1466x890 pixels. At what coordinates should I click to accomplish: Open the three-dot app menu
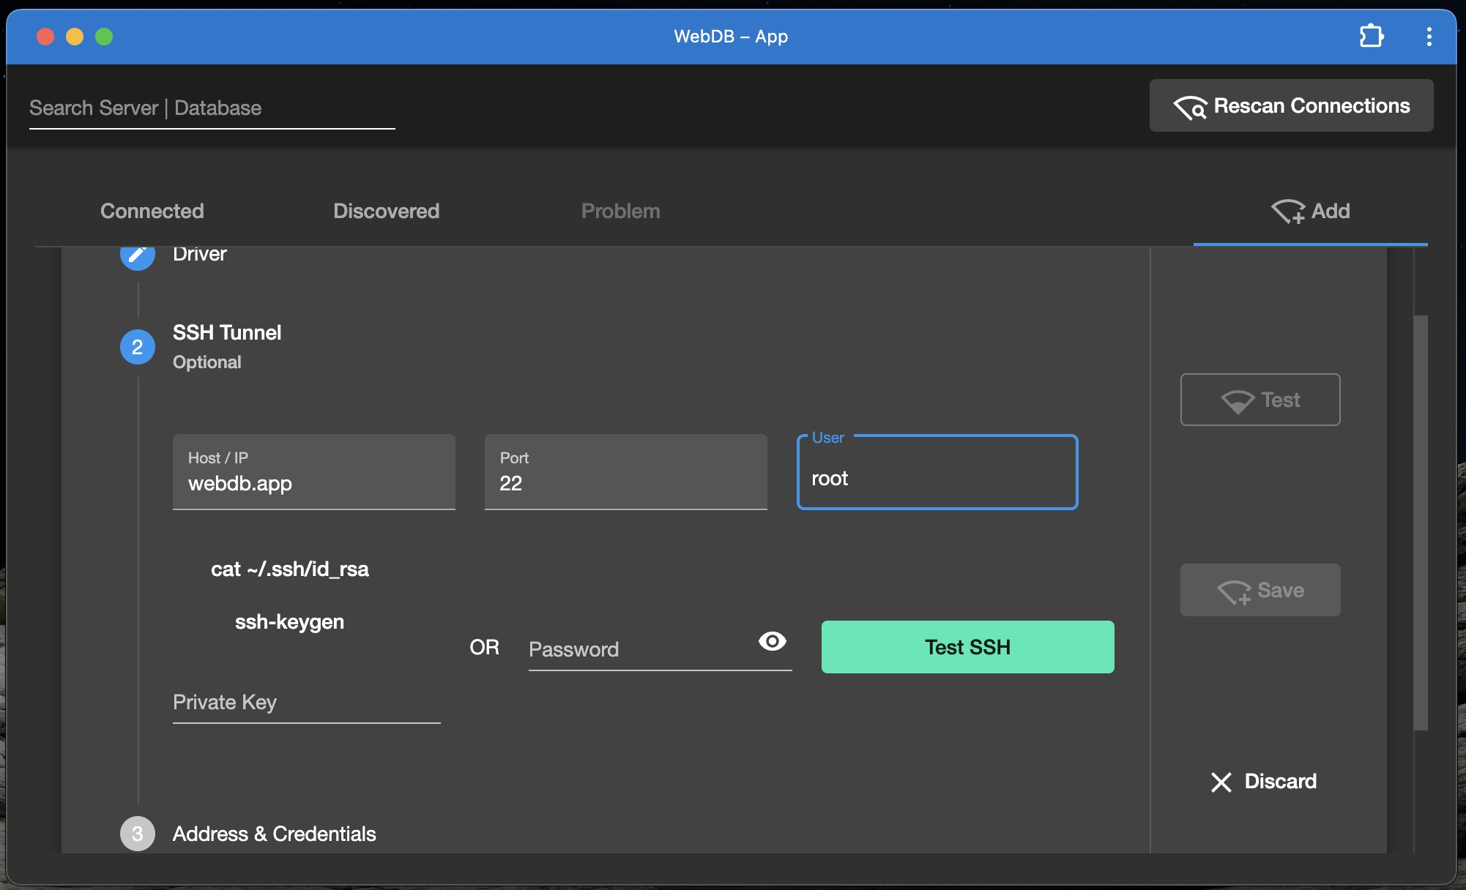1429,37
